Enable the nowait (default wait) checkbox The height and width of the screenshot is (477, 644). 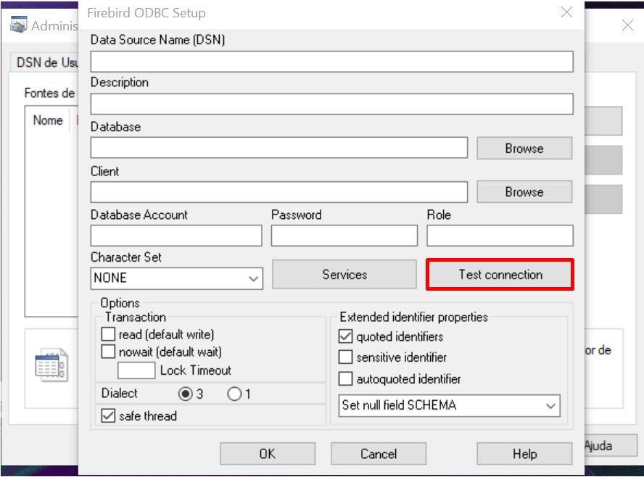click(x=108, y=352)
